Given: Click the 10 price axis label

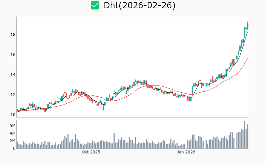Looking at the screenshot, I should 12,115.
